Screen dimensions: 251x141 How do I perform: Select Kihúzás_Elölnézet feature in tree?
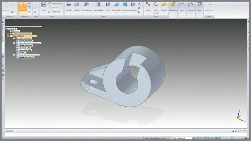point(25,41)
